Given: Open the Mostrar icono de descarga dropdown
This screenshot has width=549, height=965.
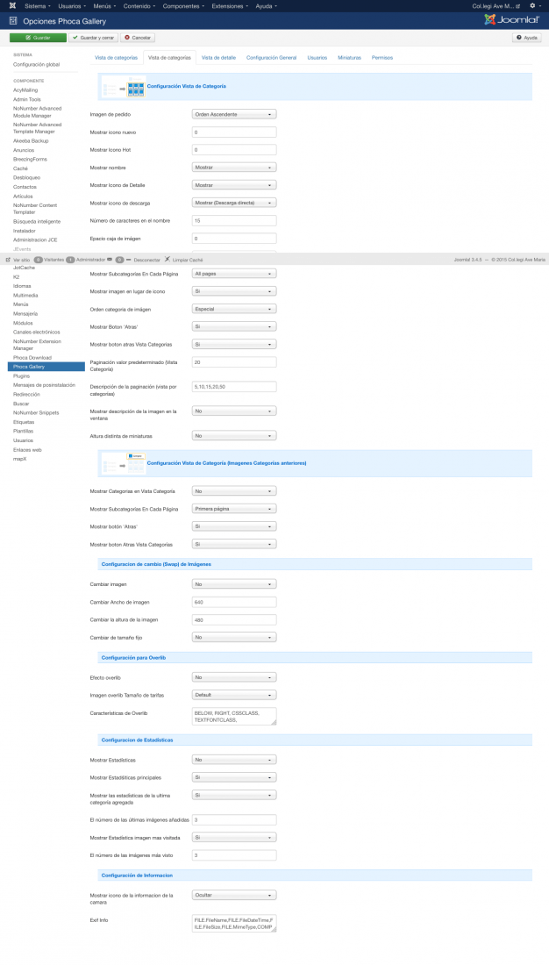Looking at the screenshot, I should tap(234, 203).
